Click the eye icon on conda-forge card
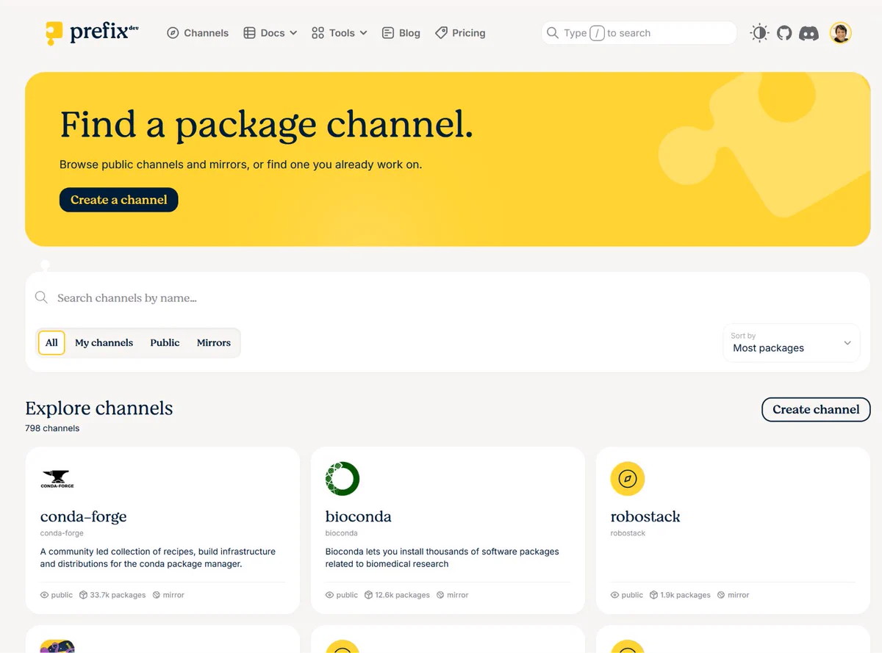882x653 pixels. 44,595
